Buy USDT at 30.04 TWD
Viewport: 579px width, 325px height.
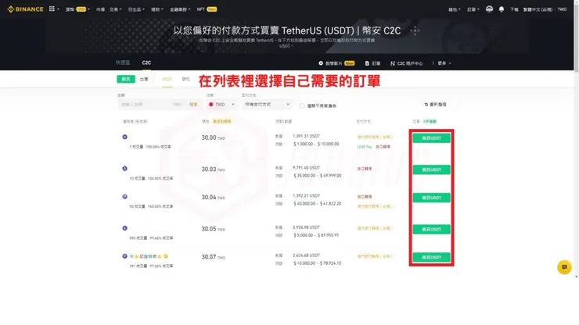click(431, 198)
